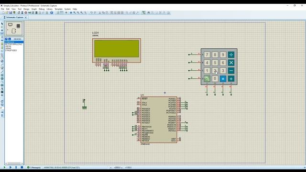This screenshot has height=172, width=306.
Task: Select the 2D Graphics Text 'A' tool
Action: 2,88
